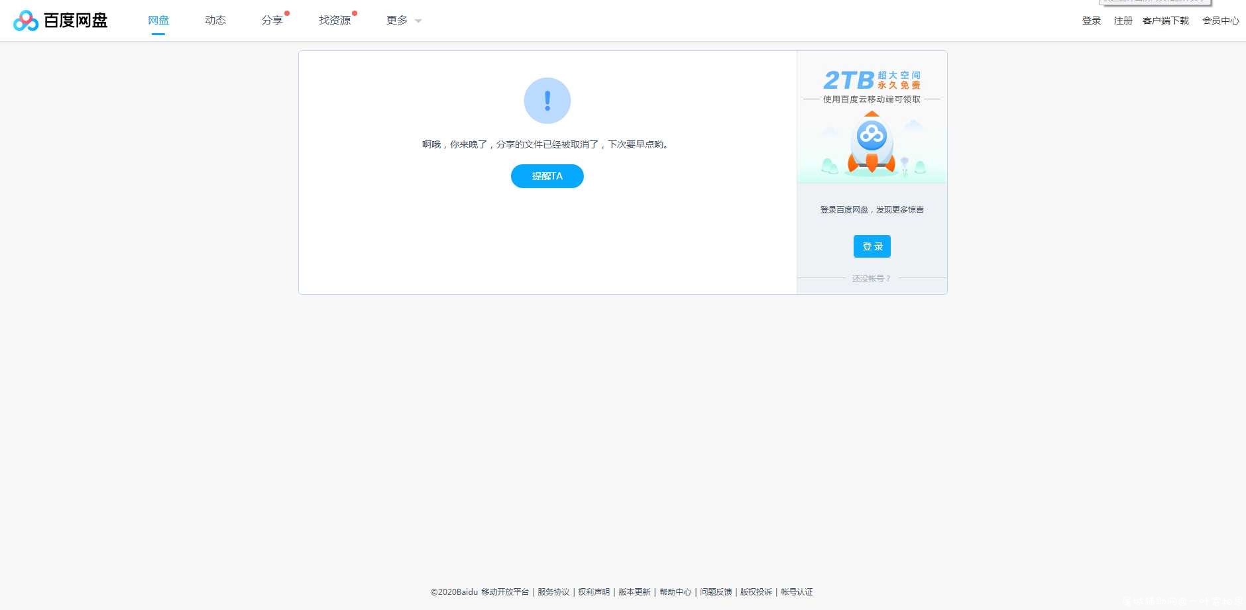Open 服务协议 in footer

(553, 592)
